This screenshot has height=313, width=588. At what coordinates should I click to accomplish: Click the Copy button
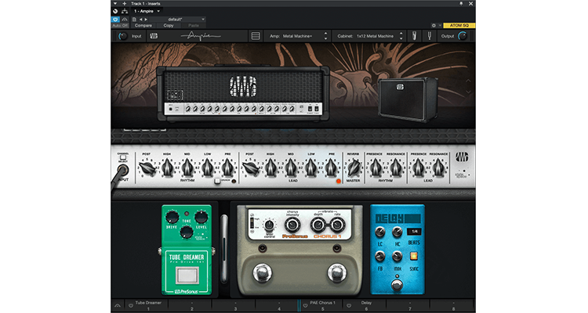(x=168, y=26)
